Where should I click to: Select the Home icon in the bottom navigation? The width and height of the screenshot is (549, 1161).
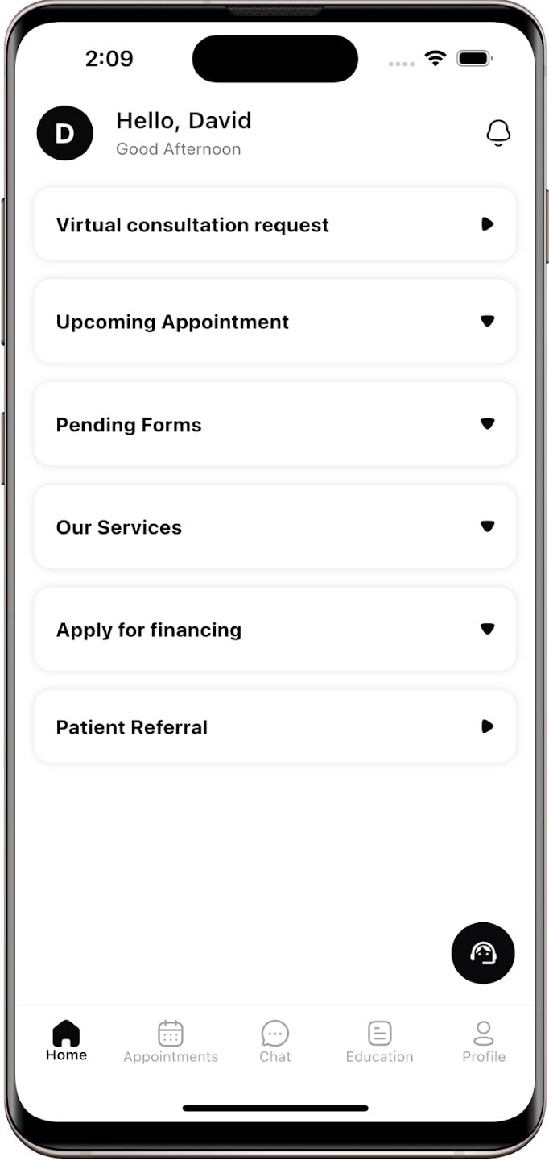[65, 1034]
